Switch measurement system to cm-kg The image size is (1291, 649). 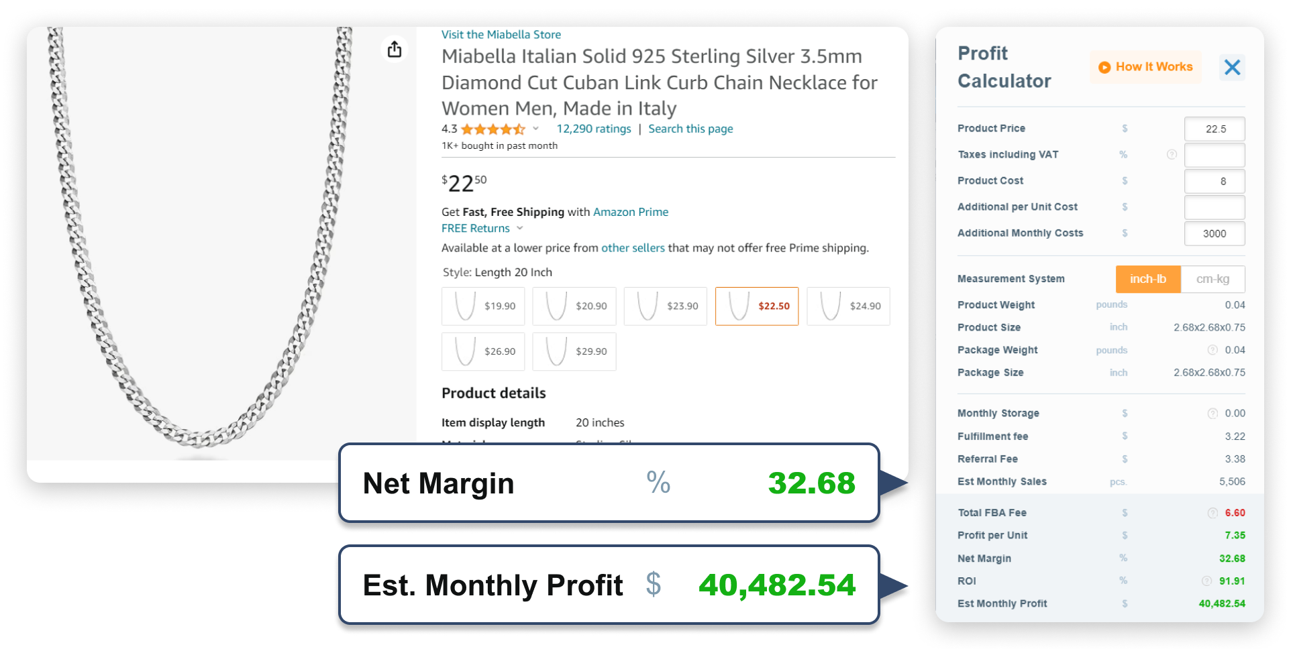click(1213, 279)
